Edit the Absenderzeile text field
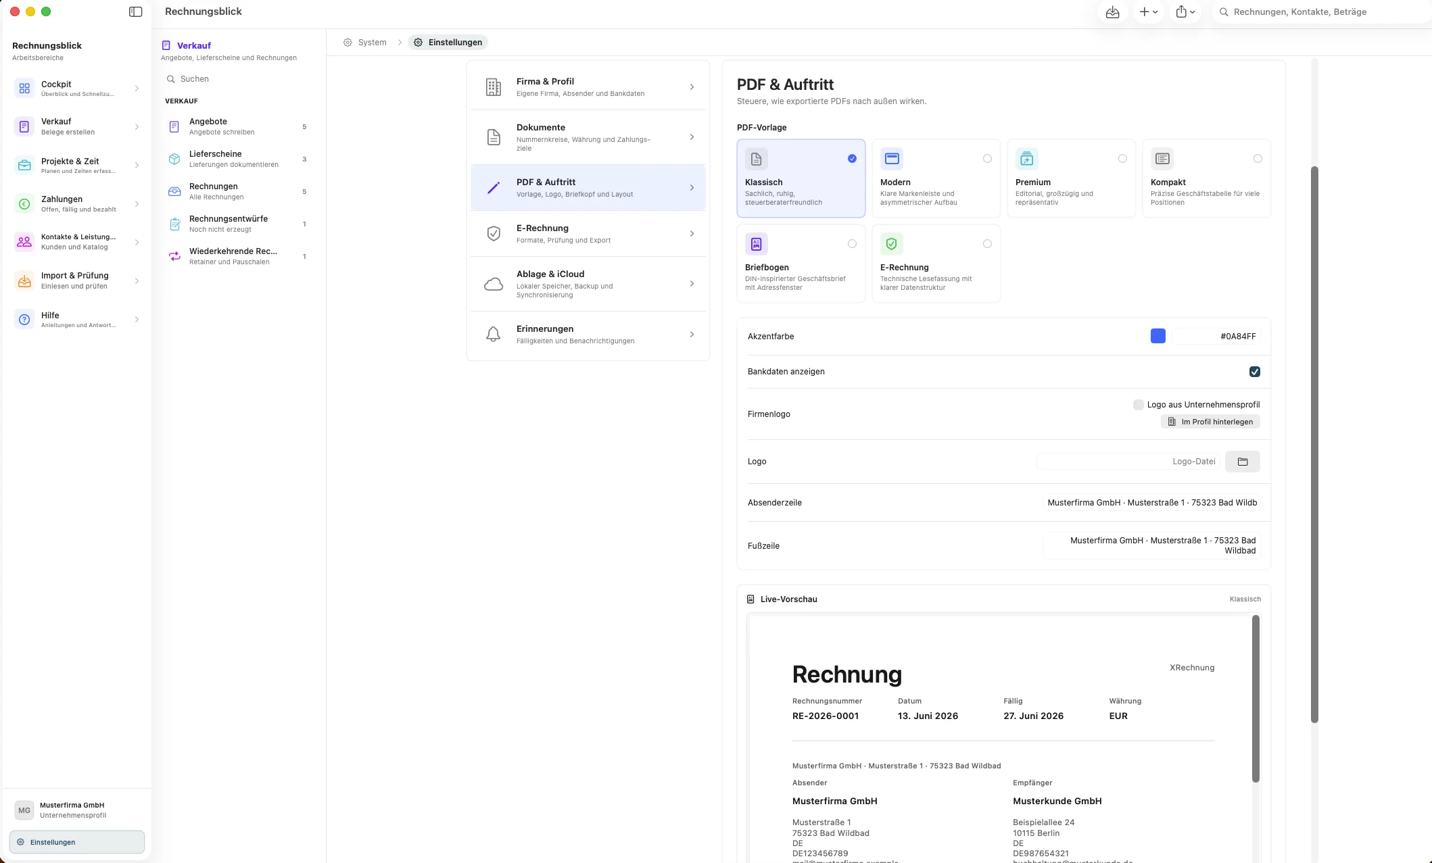The height and width of the screenshot is (863, 1432). tap(1152, 503)
